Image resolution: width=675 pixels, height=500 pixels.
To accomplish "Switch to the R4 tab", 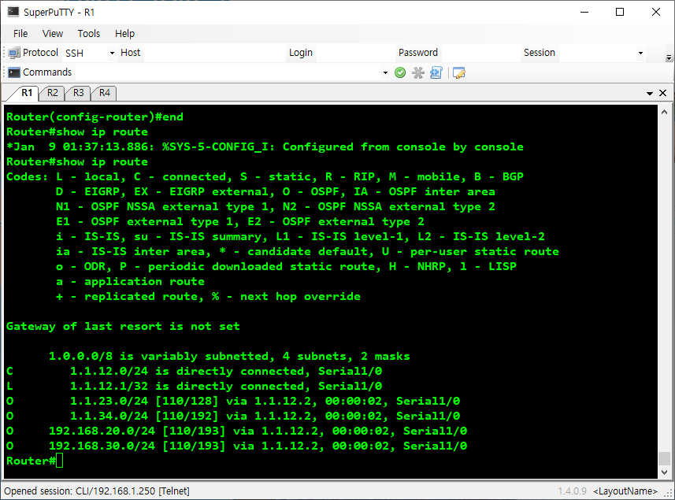I will 105,93.
